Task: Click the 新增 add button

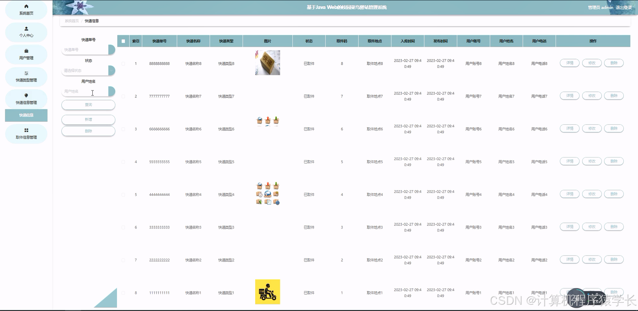Action: (88, 120)
